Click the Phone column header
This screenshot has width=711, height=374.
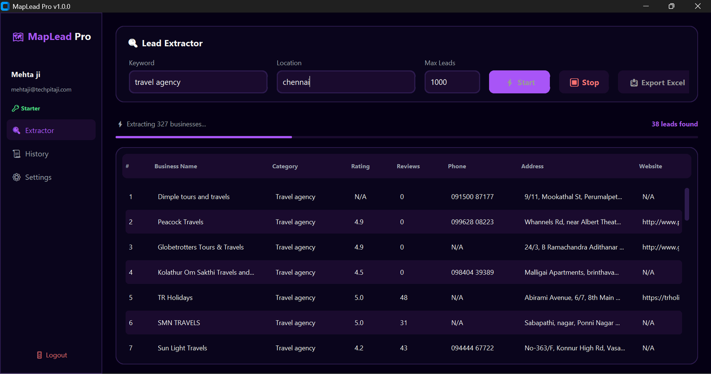pyautogui.click(x=457, y=166)
